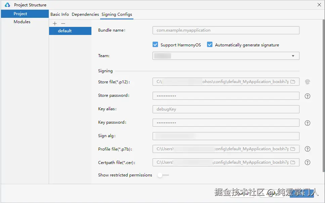Select Modules in the left sidebar

[25, 22]
